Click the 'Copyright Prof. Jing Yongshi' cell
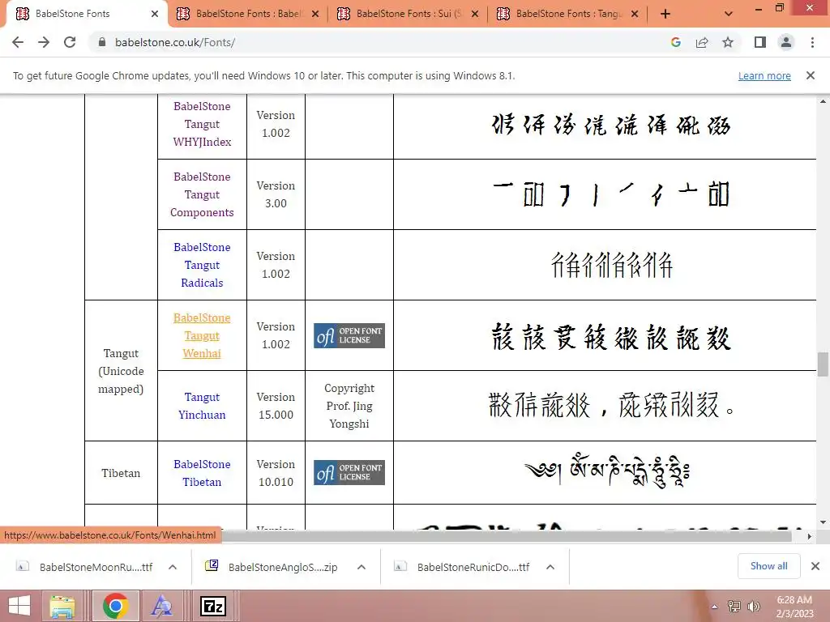 click(349, 406)
